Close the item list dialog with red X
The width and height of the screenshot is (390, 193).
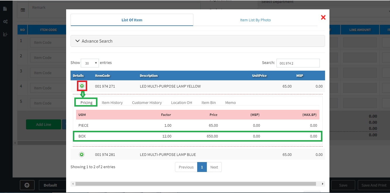tap(323, 18)
